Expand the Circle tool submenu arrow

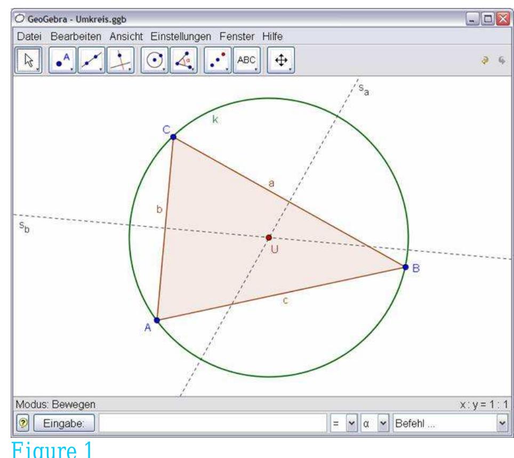click(x=164, y=69)
